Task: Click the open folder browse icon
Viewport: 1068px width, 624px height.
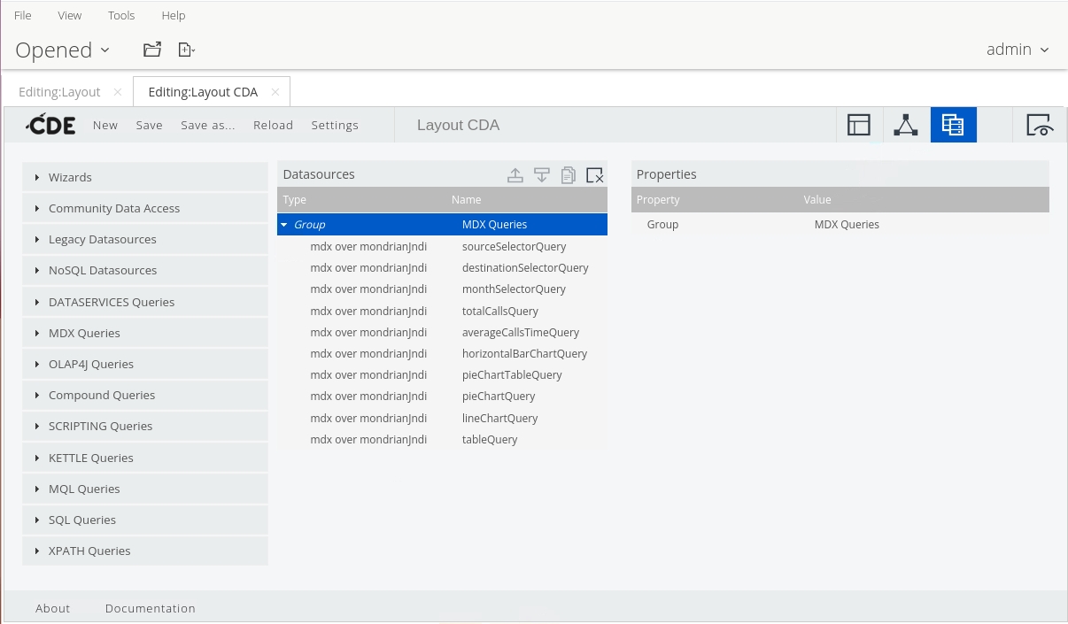Action: [152, 50]
